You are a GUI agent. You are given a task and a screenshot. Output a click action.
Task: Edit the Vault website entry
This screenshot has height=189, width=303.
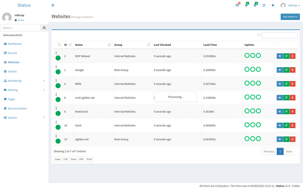286,126
